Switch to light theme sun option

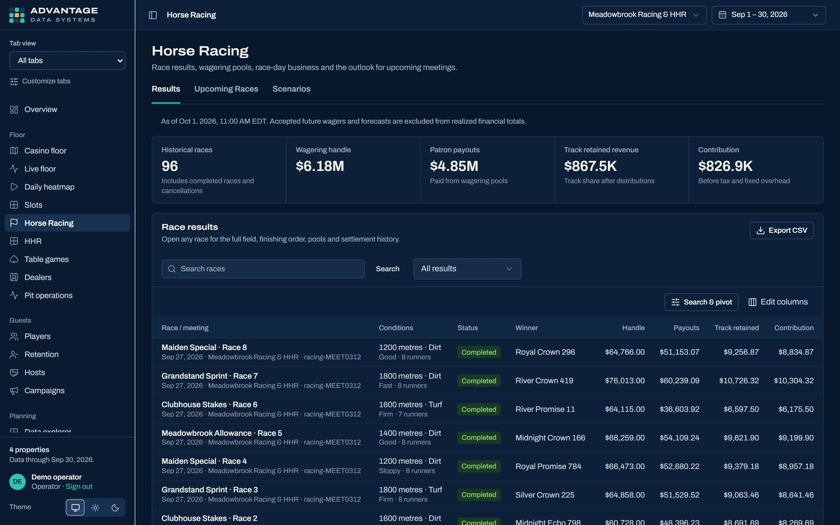click(x=95, y=508)
